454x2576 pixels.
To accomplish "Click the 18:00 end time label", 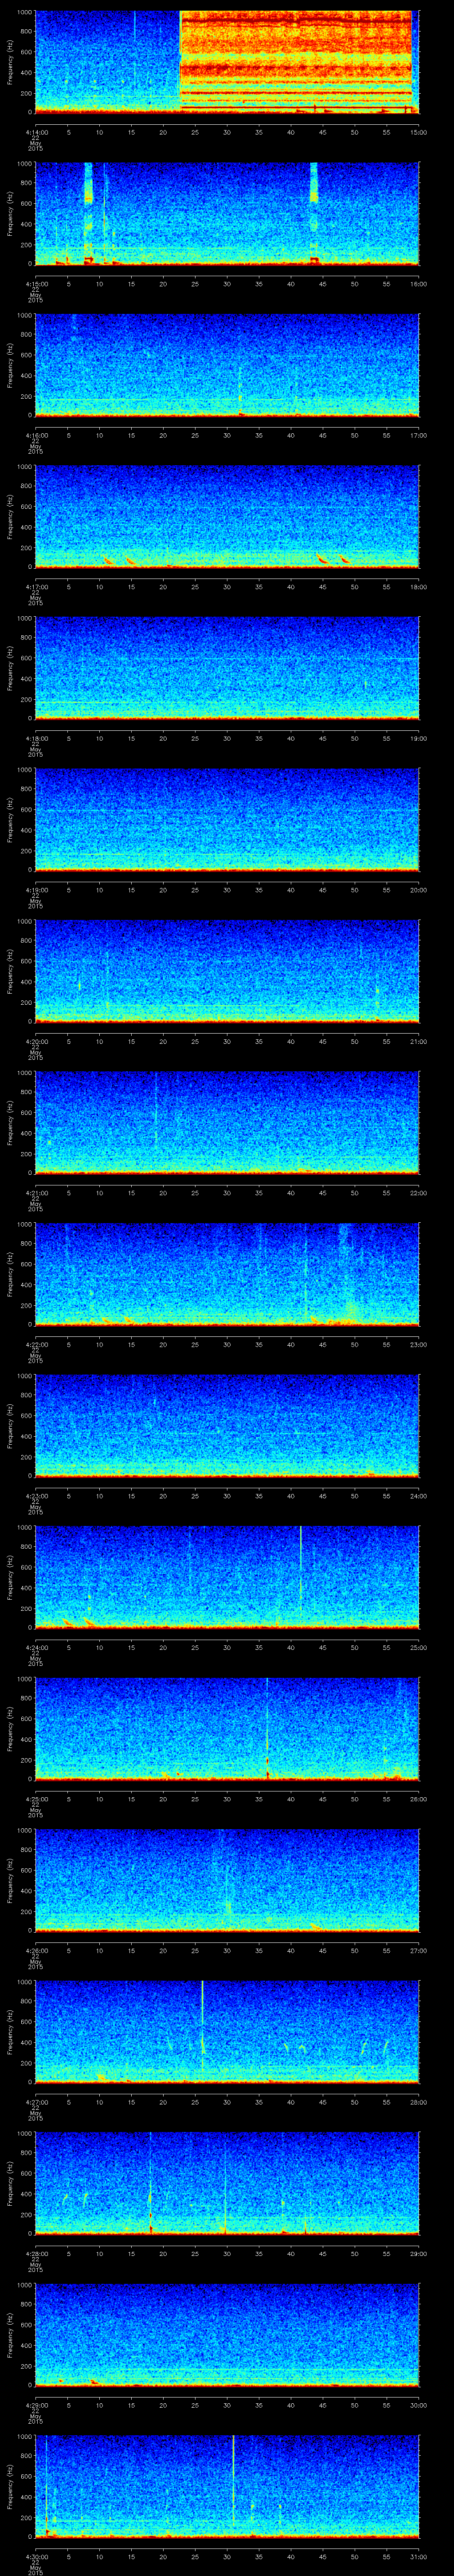I will pos(418,586).
